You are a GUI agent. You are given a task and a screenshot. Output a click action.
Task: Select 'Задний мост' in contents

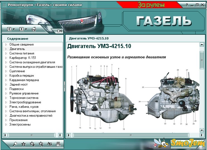18,84
